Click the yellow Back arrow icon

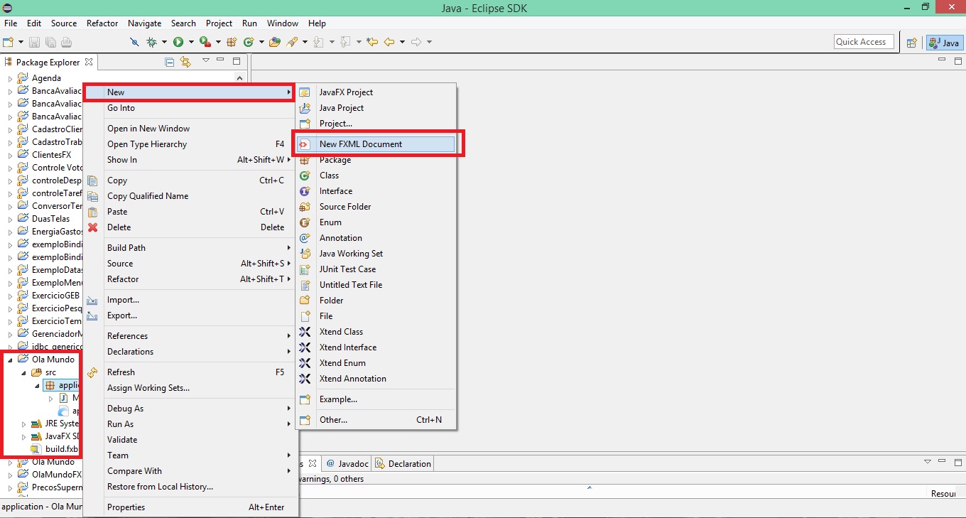(389, 42)
